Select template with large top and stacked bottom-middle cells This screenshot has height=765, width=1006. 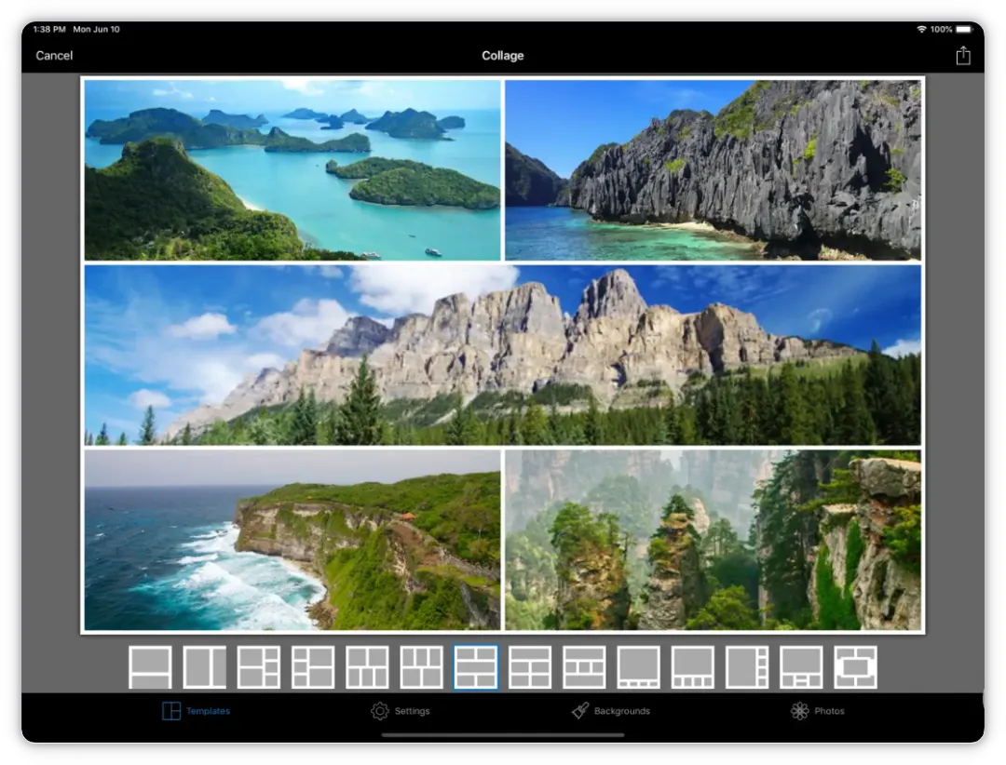801,667
